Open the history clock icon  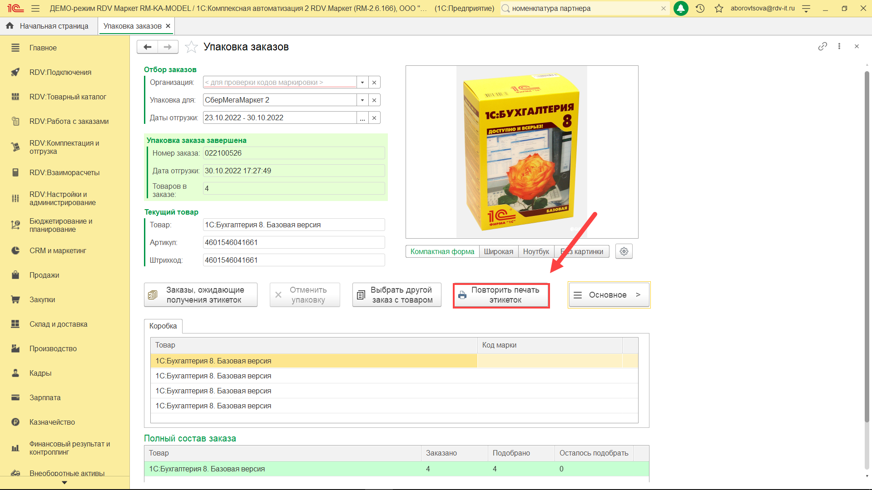pos(700,8)
